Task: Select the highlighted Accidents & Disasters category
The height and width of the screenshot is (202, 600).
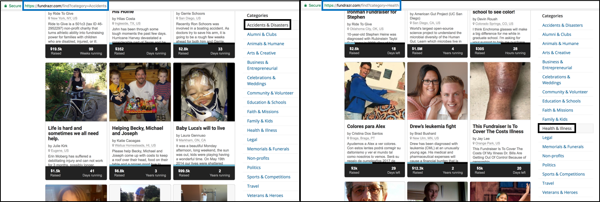Action: pos(267,25)
